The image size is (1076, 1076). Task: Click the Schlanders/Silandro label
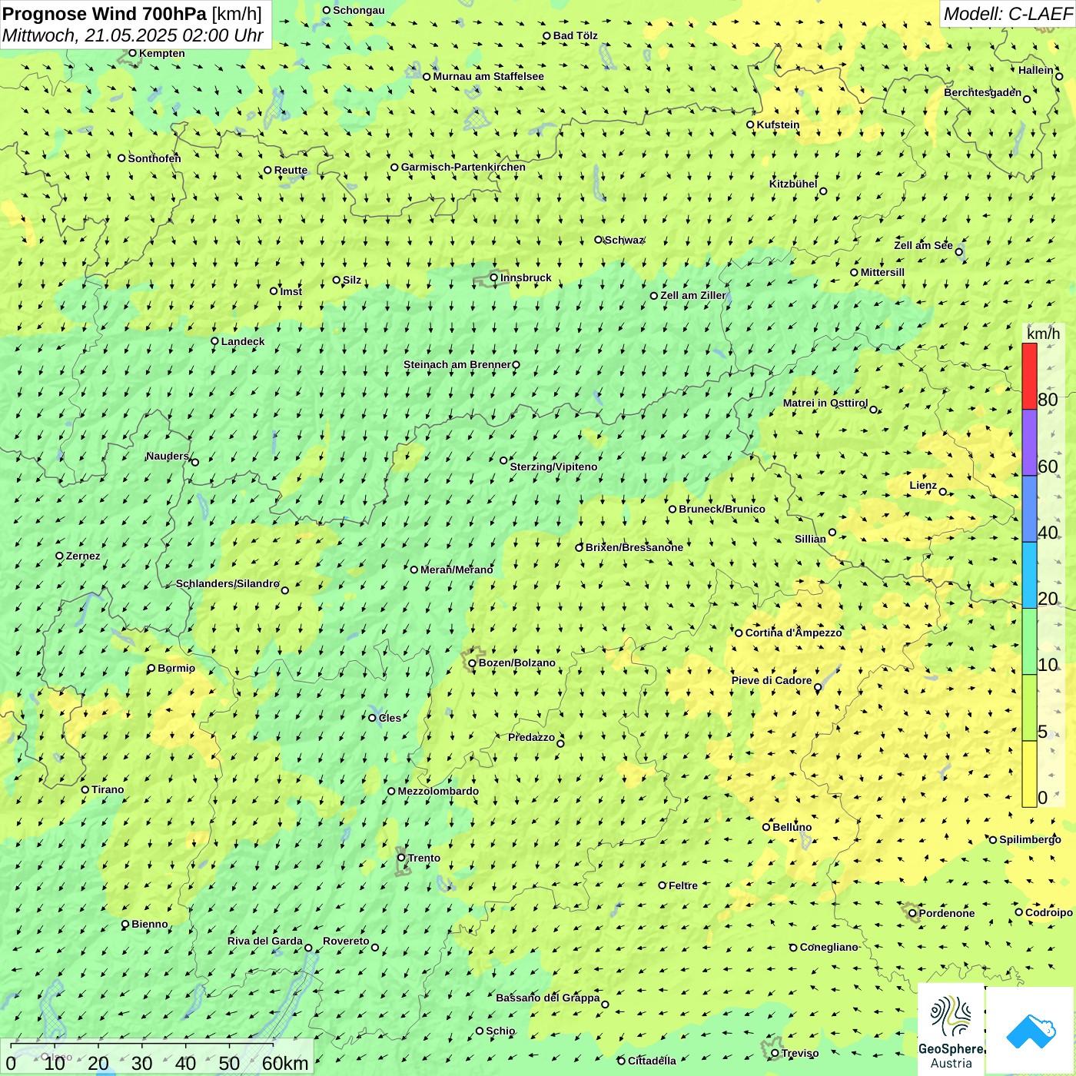227,583
